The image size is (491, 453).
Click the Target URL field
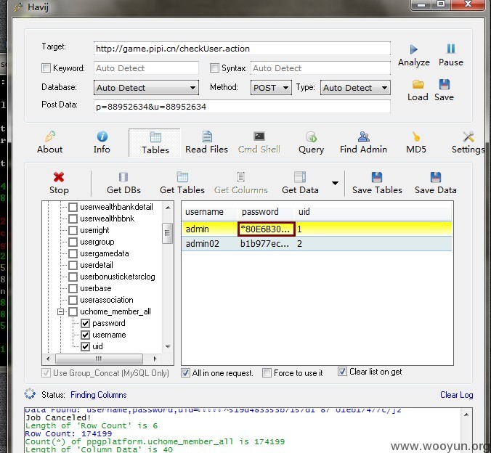242,49
